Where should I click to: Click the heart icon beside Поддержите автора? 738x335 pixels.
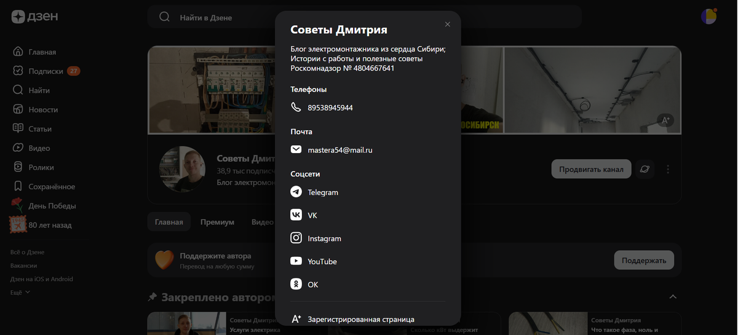tap(164, 260)
